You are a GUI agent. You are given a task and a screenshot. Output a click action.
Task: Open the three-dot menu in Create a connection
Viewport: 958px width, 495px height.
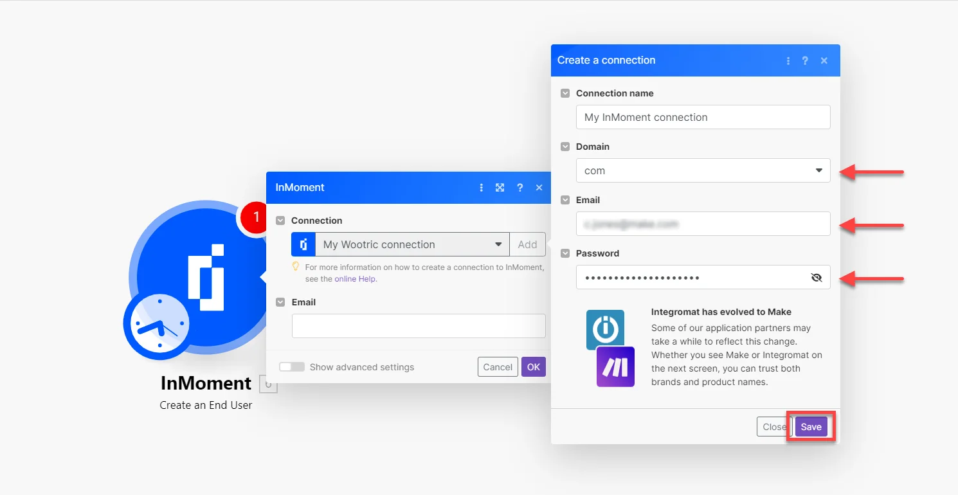tap(788, 60)
